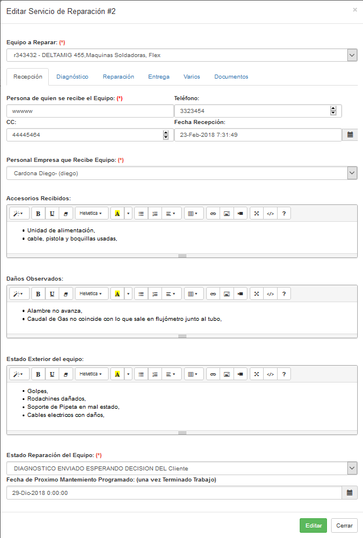Open Helvetica font dropdown in Daños Observados
Screen dimensions: 363x538
[91, 294]
